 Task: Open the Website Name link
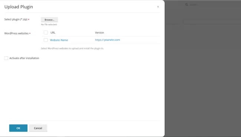[x=59, y=40]
